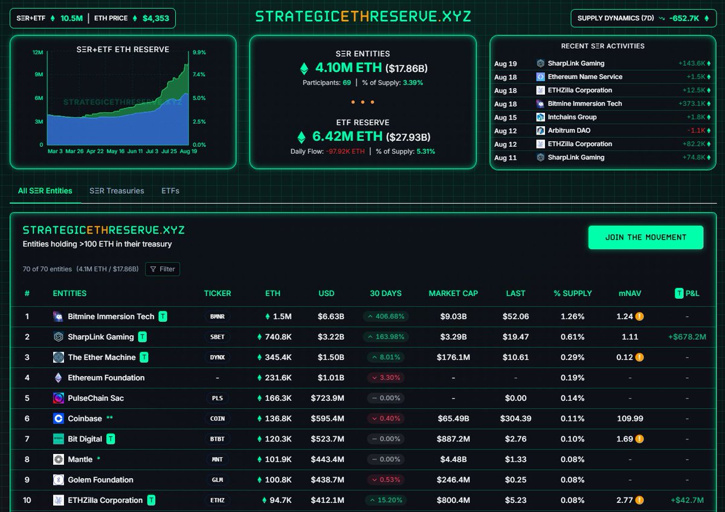
Task: Sort table by TICKER column header
Action: (217, 293)
